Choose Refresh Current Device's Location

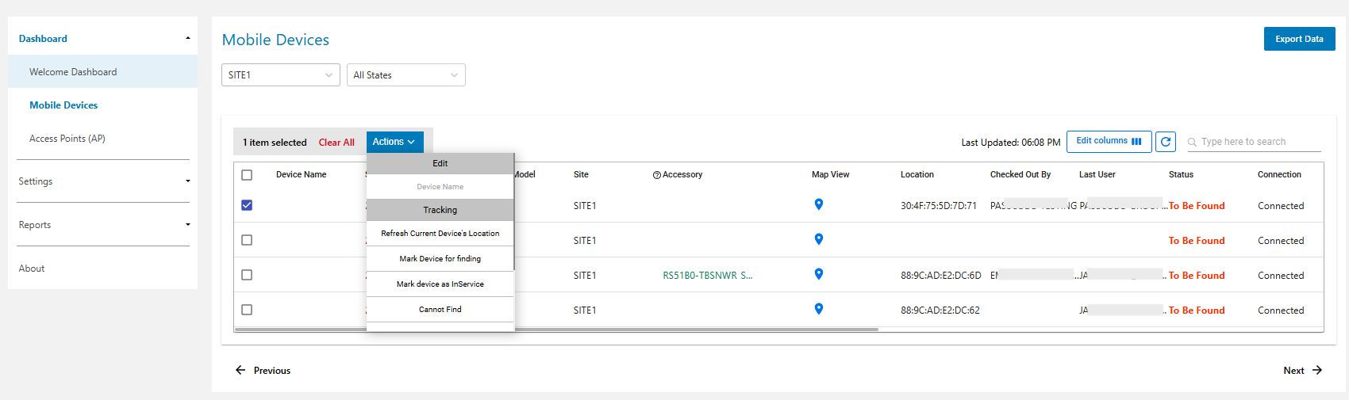[440, 234]
